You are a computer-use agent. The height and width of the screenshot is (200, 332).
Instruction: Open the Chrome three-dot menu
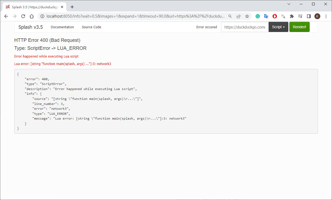[326, 16]
